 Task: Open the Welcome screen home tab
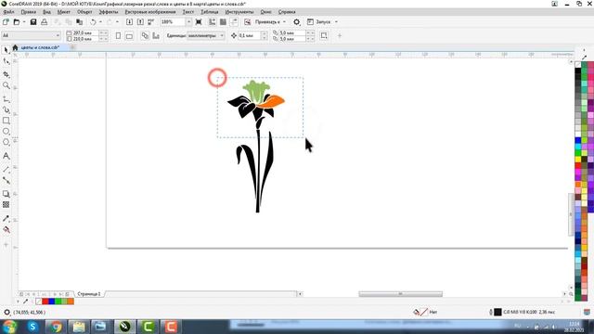coord(15,47)
